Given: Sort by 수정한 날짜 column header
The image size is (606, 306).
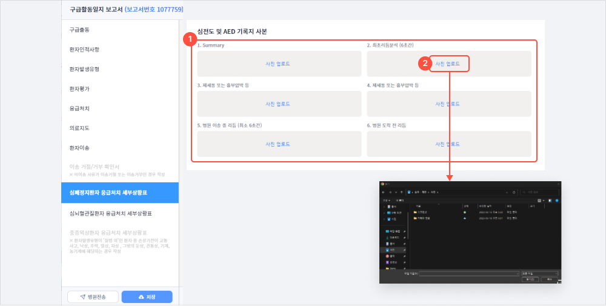Looking at the screenshot, I should (485, 206).
